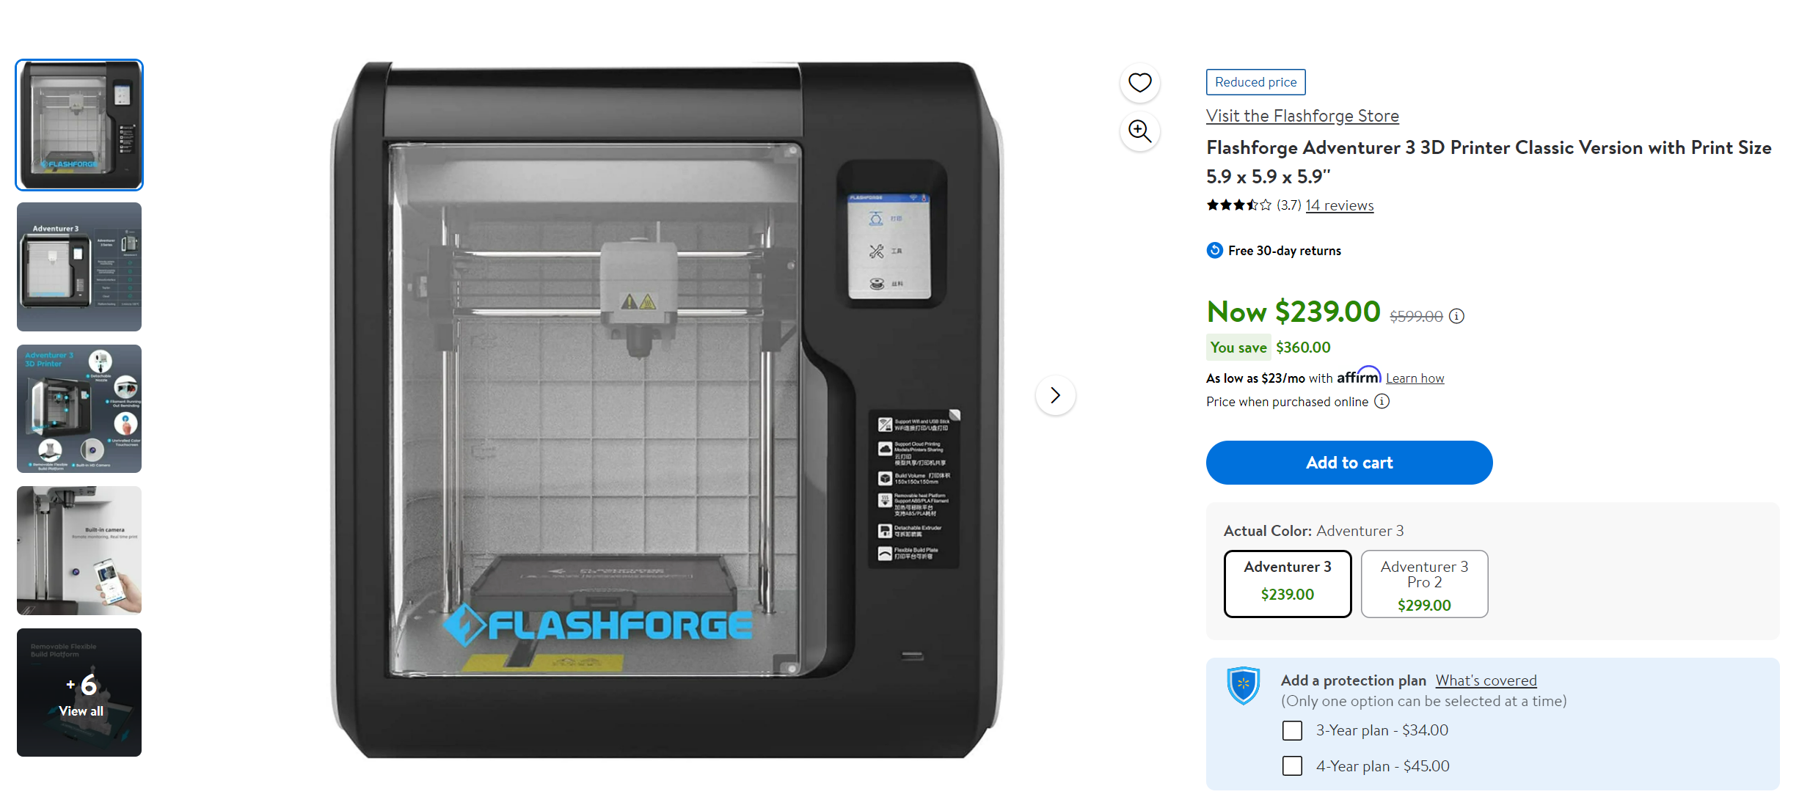
Task: Click the star rating icons
Action: click(1238, 205)
